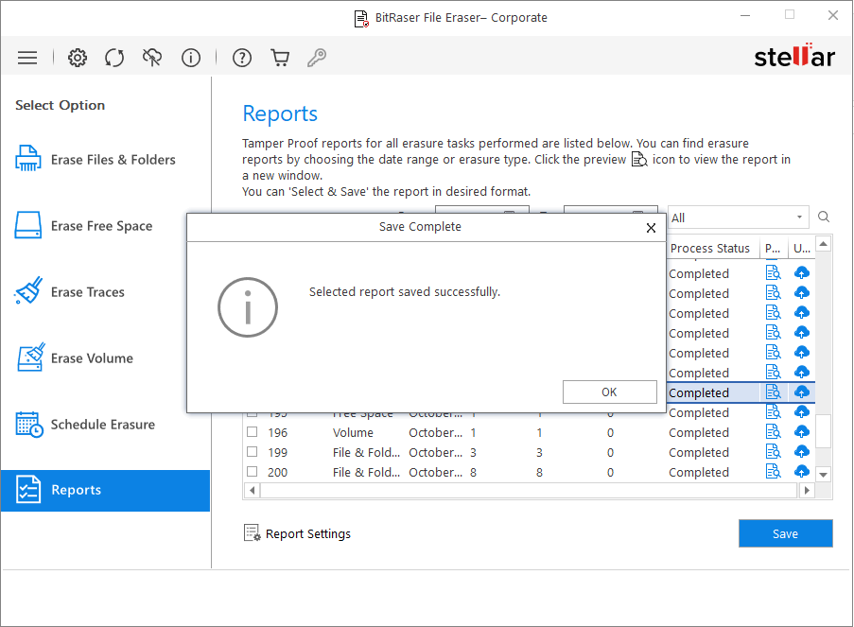
Task: Open the About info toolbar icon
Action: [x=191, y=58]
